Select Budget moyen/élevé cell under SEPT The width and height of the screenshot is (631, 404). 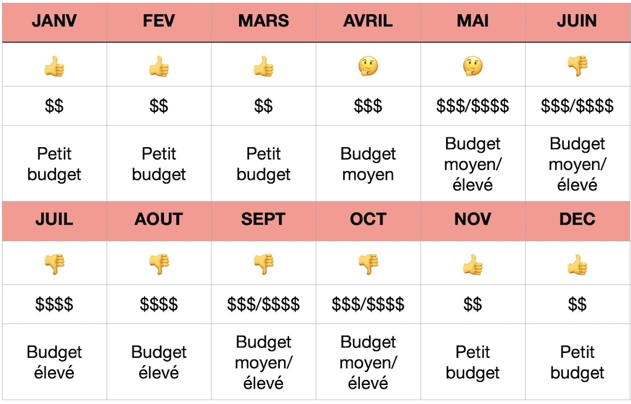(x=264, y=362)
